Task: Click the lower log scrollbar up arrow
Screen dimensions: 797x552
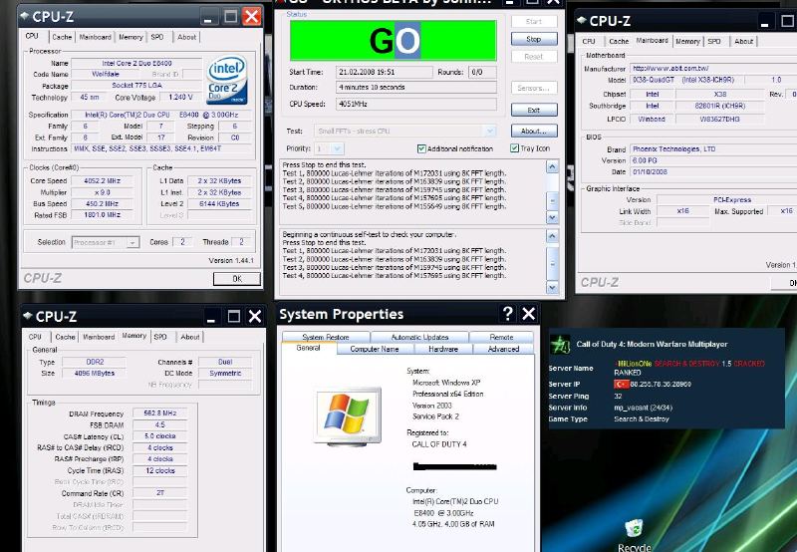Action: pos(552,236)
